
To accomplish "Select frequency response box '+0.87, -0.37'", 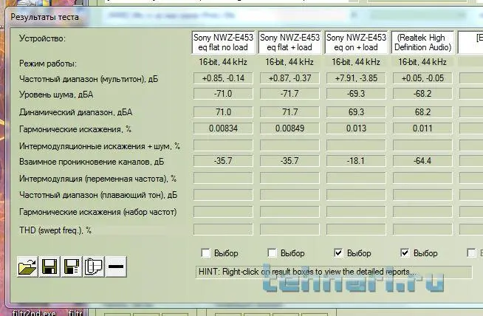I will tap(290, 78).
